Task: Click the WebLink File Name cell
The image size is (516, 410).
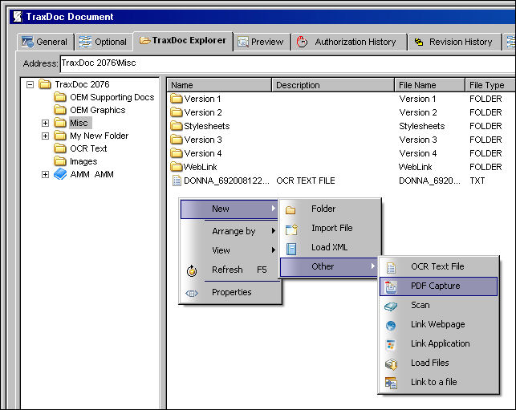Action: point(416,167)
